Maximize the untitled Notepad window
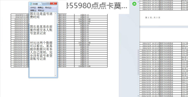 pos(48,3)
